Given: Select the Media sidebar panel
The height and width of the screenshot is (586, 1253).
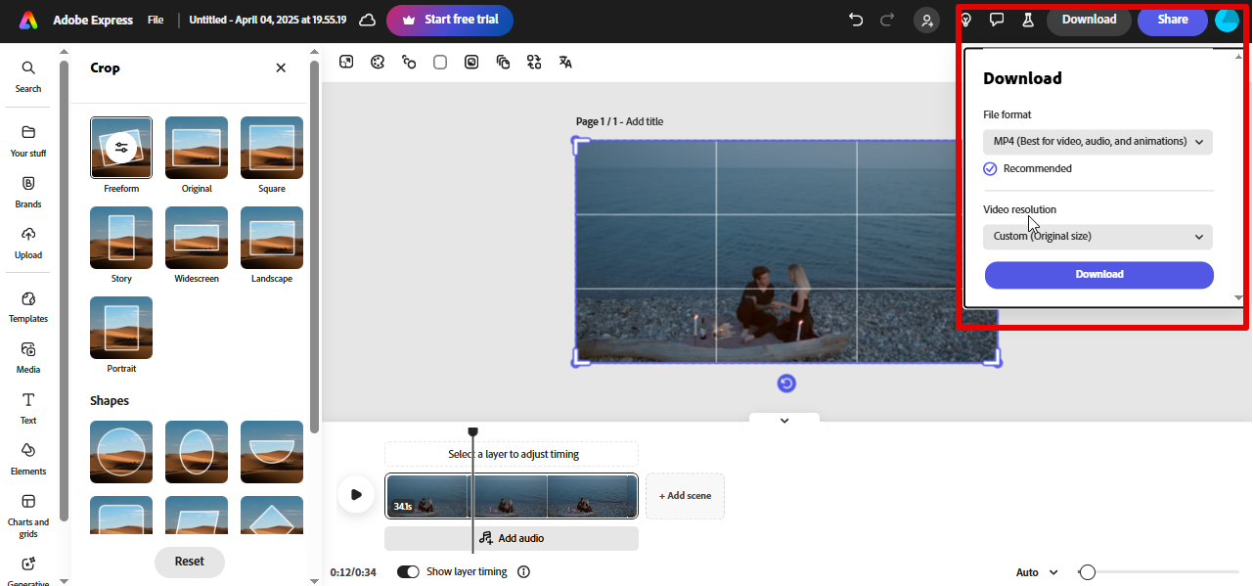Looking at the screenshot, I should pyautogui.click(x=28, y=357).
